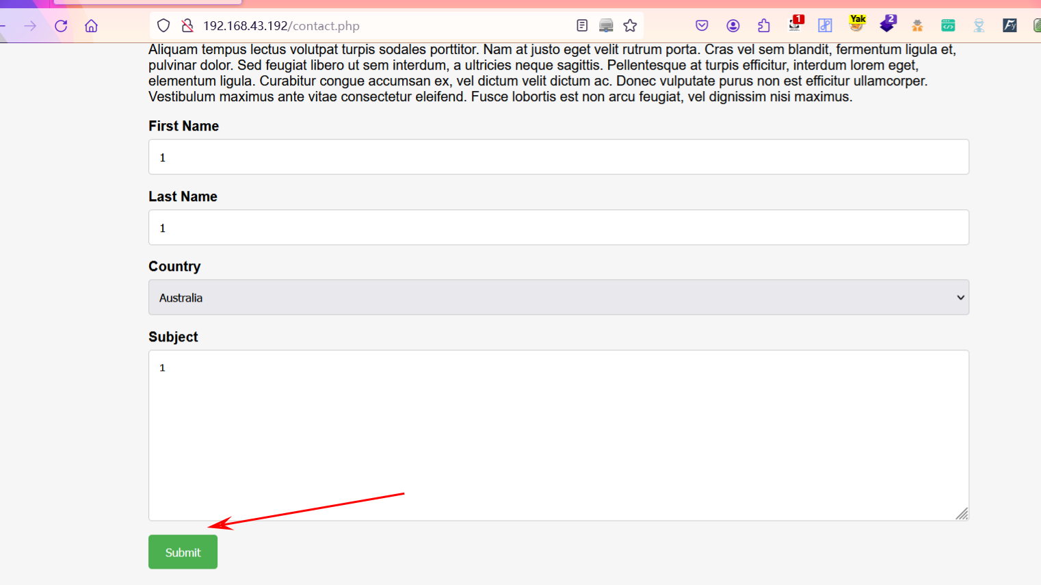
Task: Click inside the Subject text area
Action: (559, 435)
